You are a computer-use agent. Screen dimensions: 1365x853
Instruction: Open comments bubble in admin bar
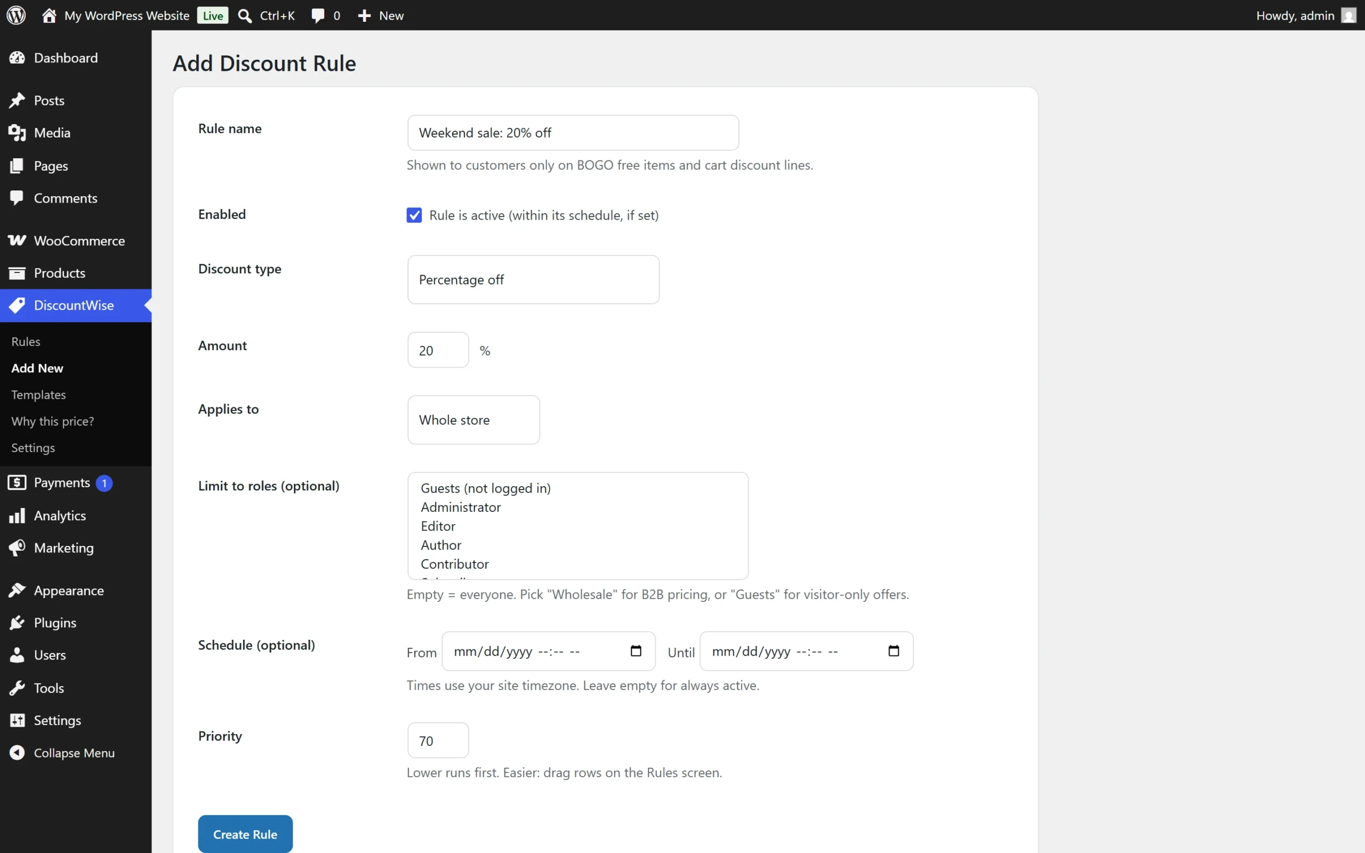point(318,16)
